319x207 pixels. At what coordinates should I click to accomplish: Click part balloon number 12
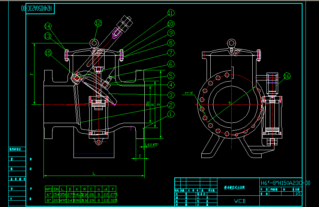[98, 23]
